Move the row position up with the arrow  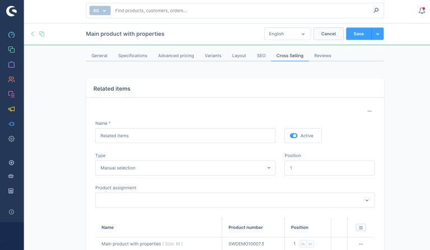303,244
